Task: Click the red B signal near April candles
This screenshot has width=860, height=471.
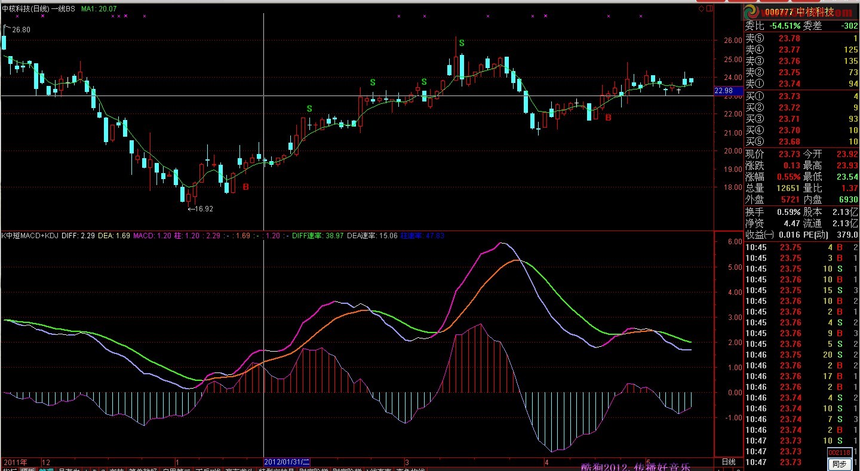Action: click(x=608, y=118)
